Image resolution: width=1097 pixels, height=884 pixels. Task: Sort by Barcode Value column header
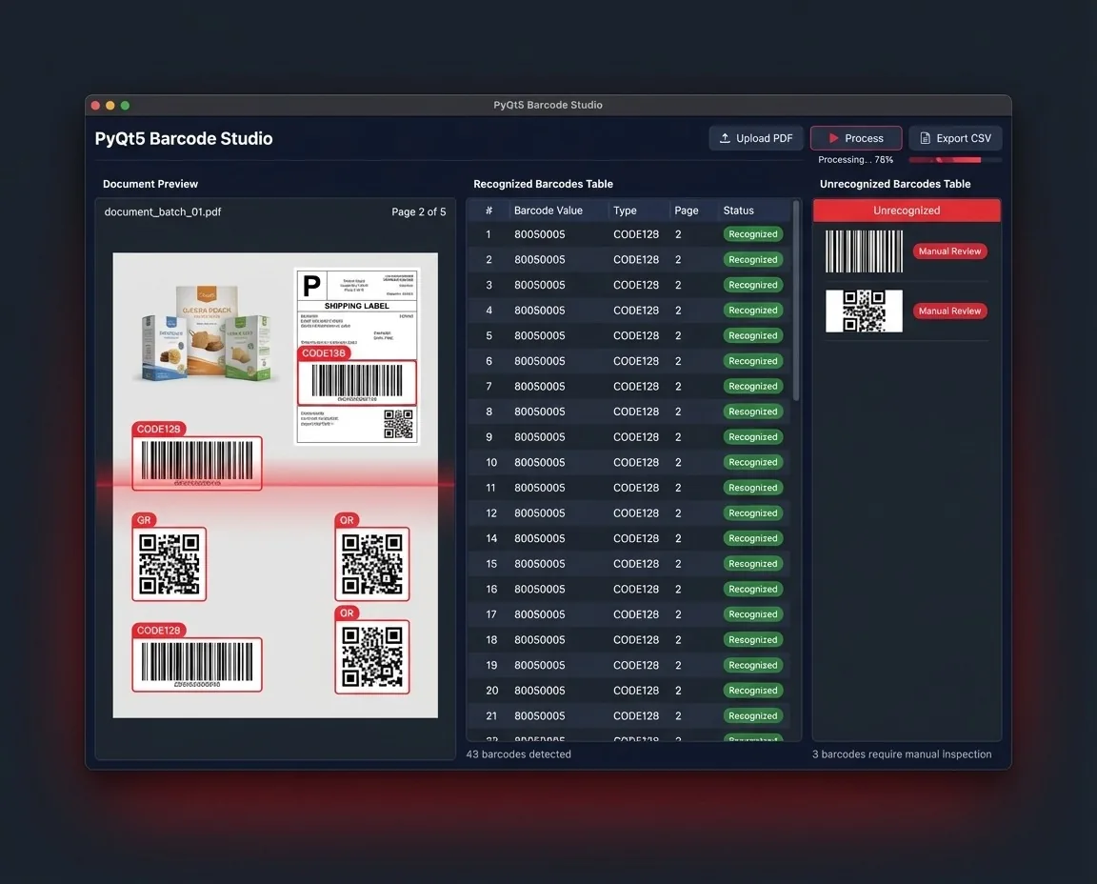548,210
